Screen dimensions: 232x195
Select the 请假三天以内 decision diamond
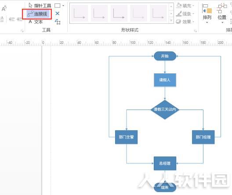click(165, 110)
